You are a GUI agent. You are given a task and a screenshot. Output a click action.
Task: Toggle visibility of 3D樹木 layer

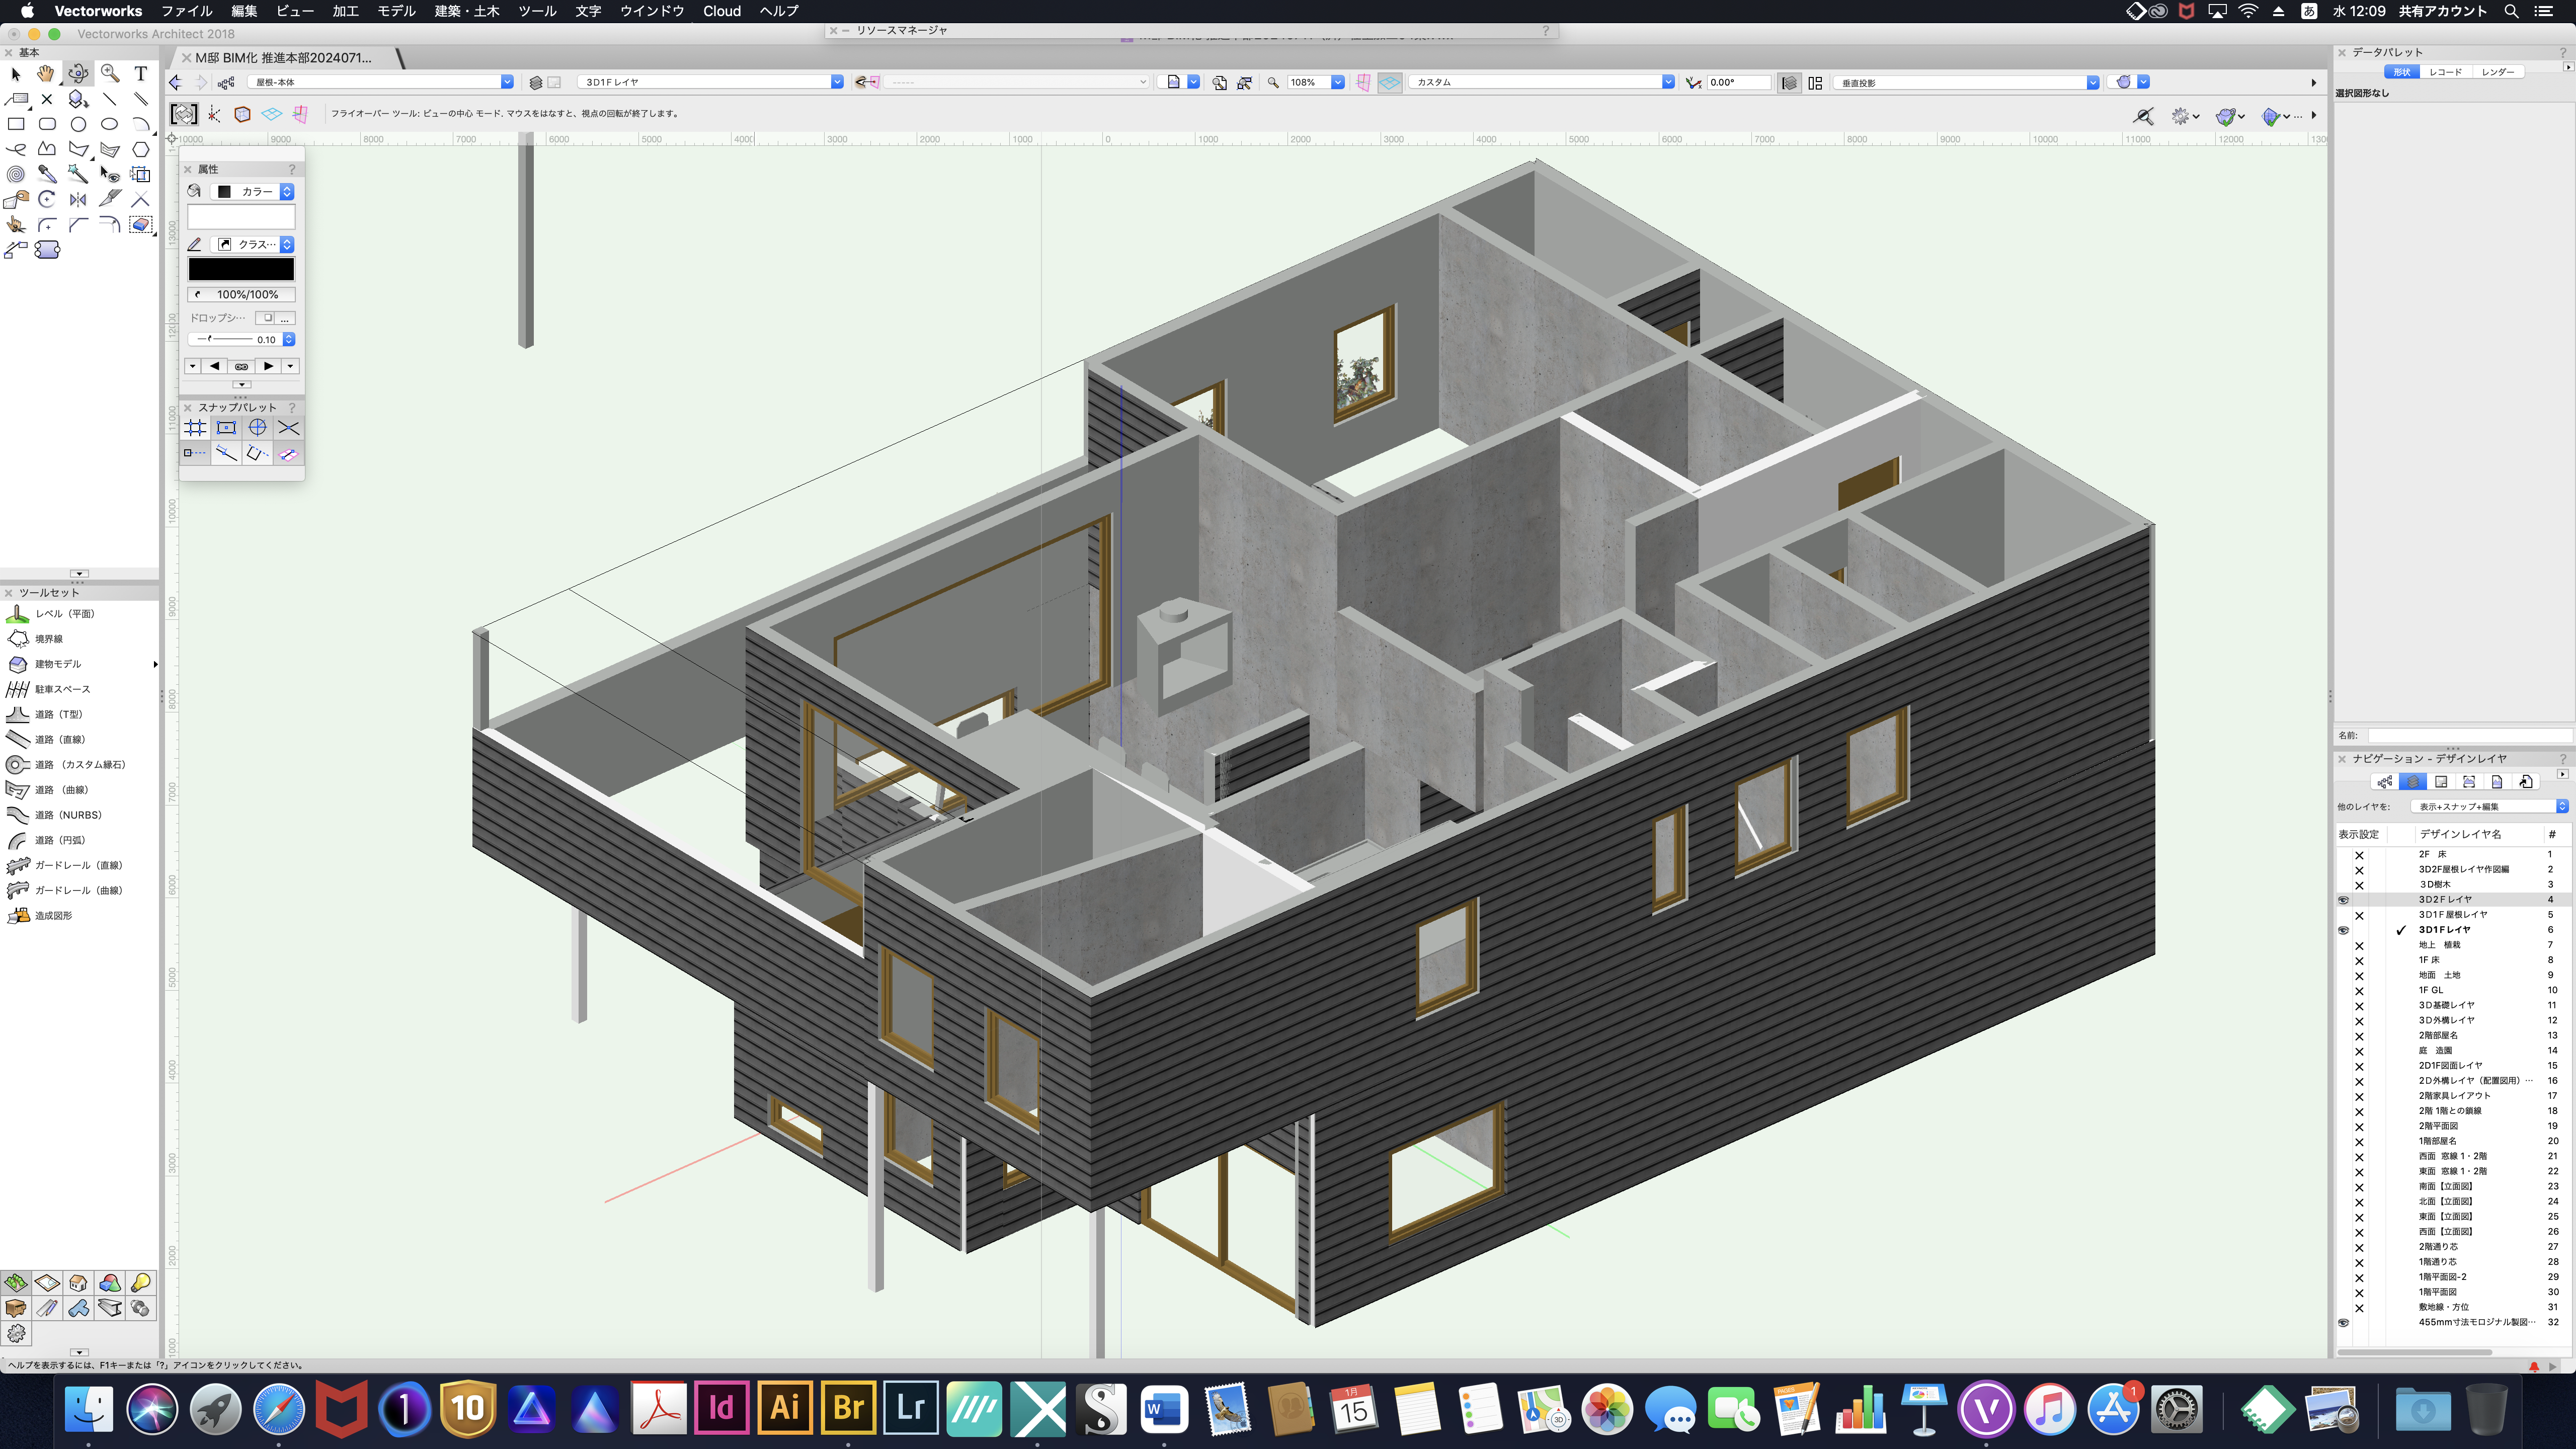click(2359, 885)
